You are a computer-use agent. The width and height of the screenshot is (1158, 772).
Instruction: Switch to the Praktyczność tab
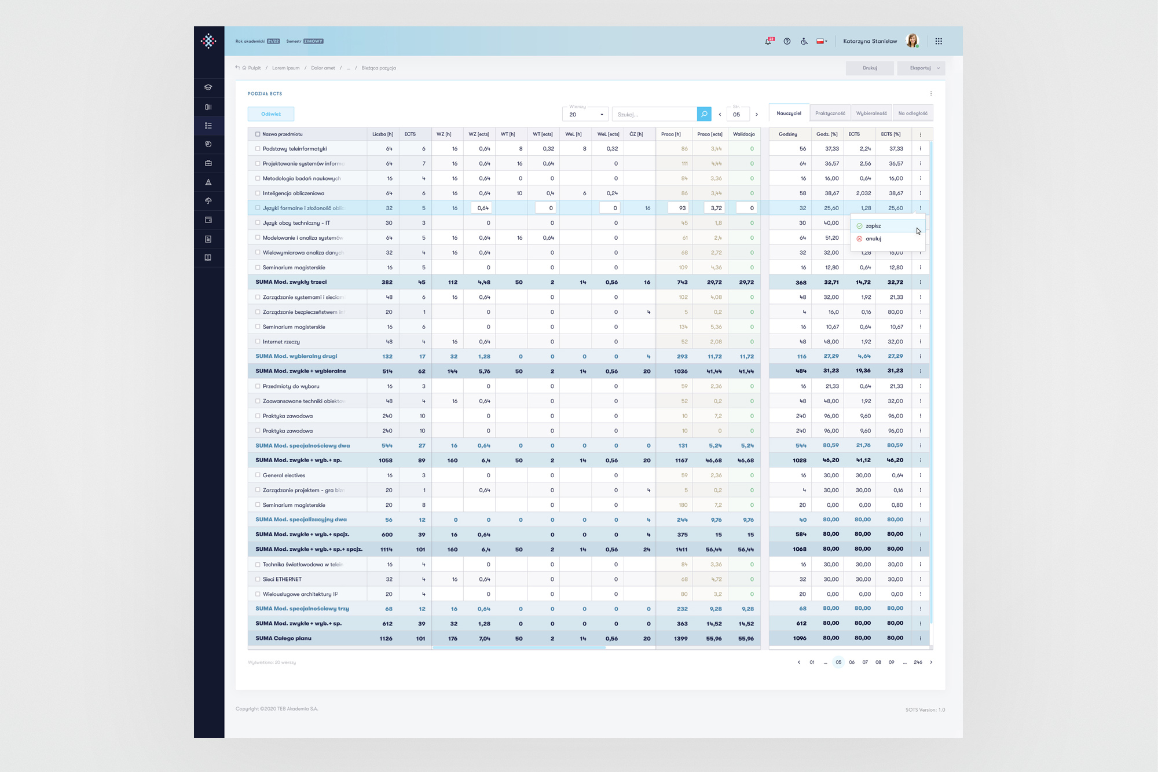[x=830, y=114]
